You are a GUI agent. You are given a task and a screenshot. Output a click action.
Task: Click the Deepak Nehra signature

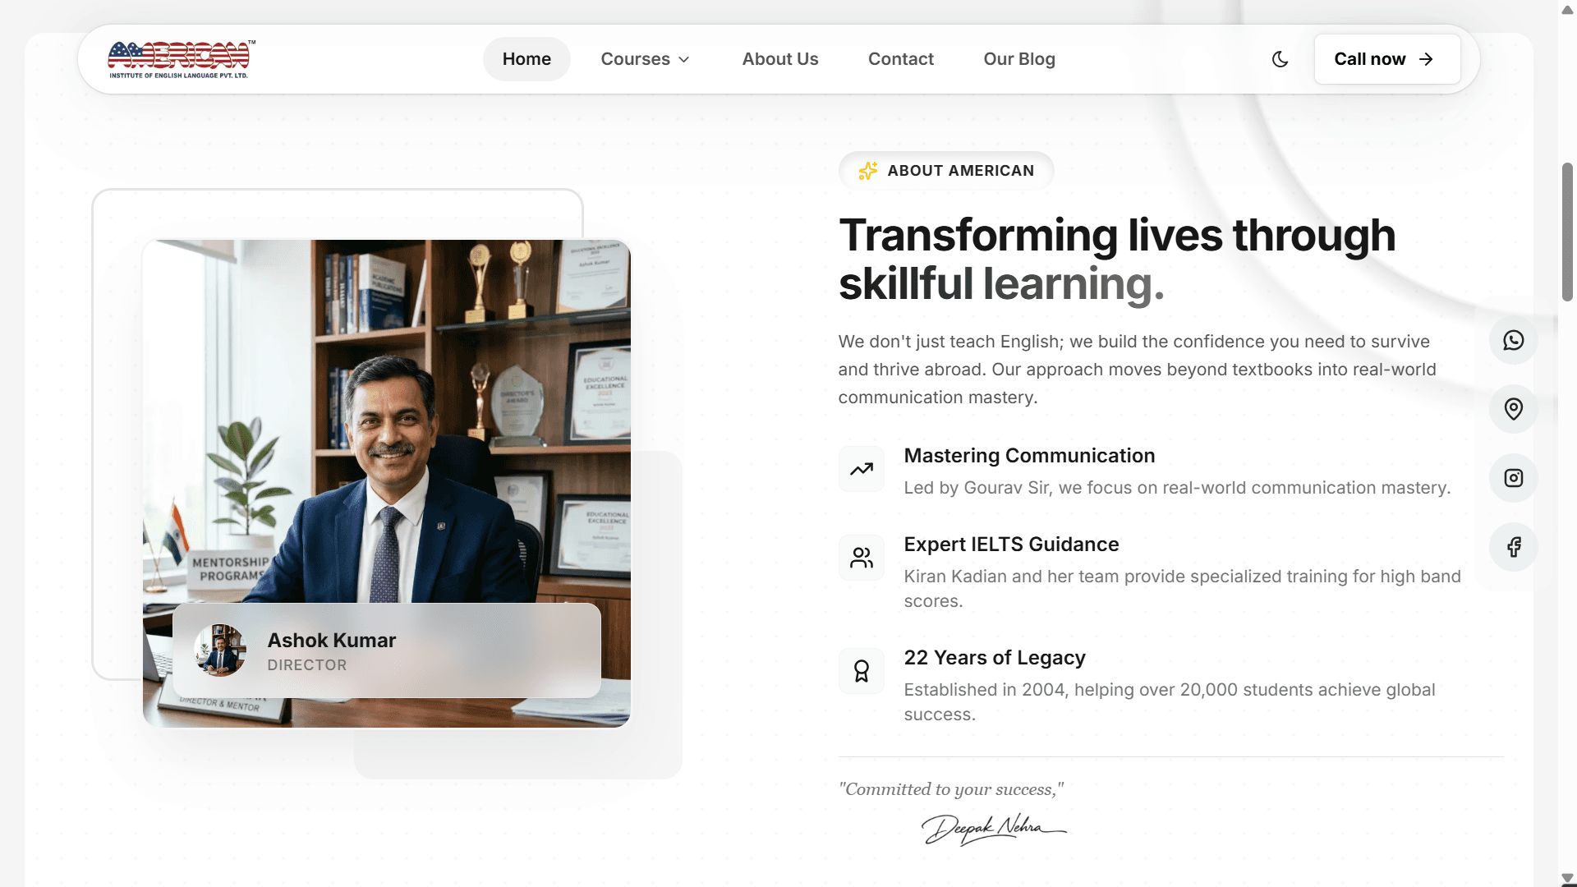pos(994,828)
